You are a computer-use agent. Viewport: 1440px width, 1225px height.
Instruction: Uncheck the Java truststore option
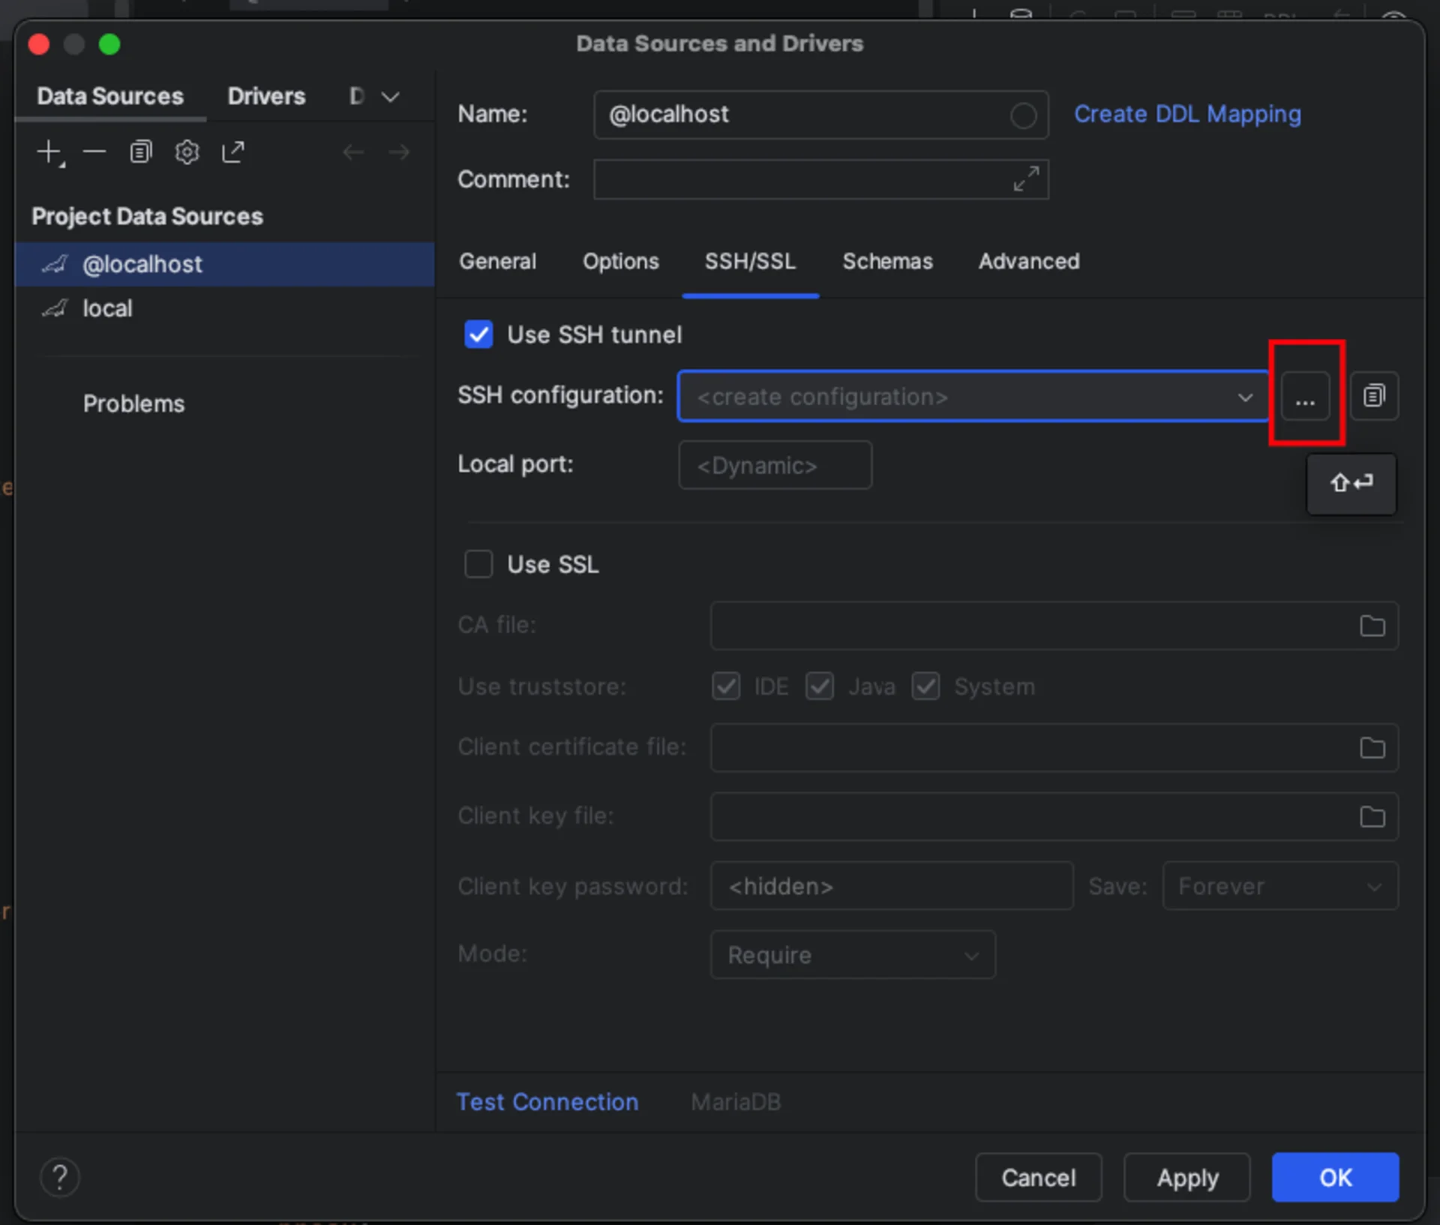coord(820,686)
